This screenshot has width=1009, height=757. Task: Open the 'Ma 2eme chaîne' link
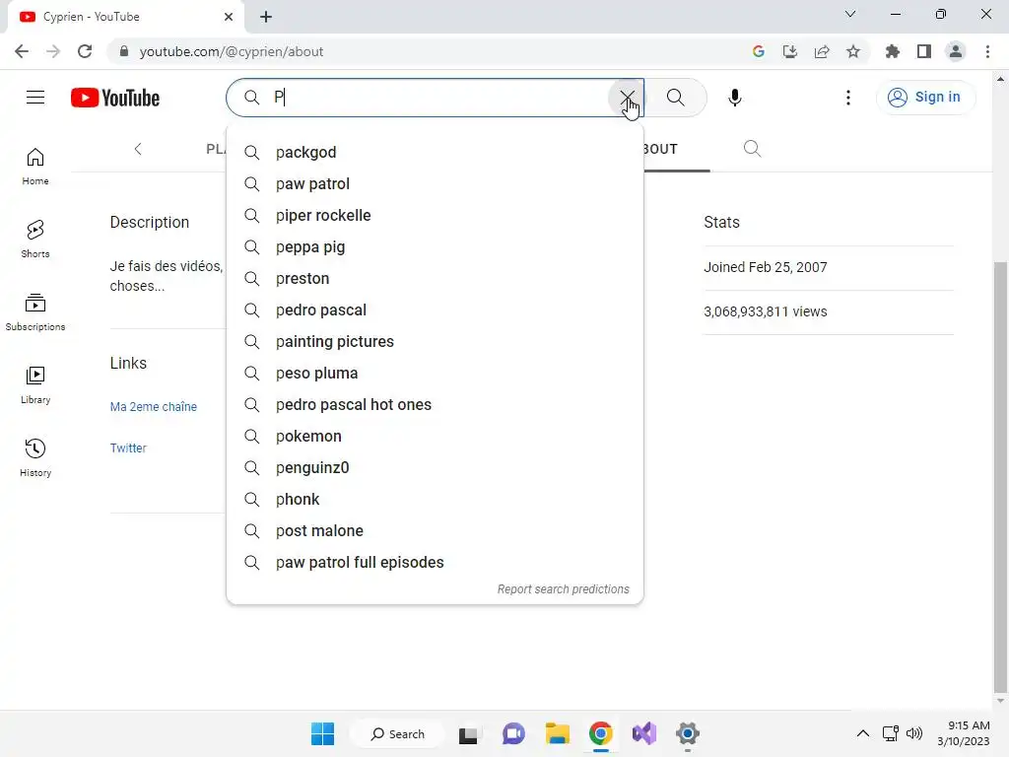click(x=153, y=407)
